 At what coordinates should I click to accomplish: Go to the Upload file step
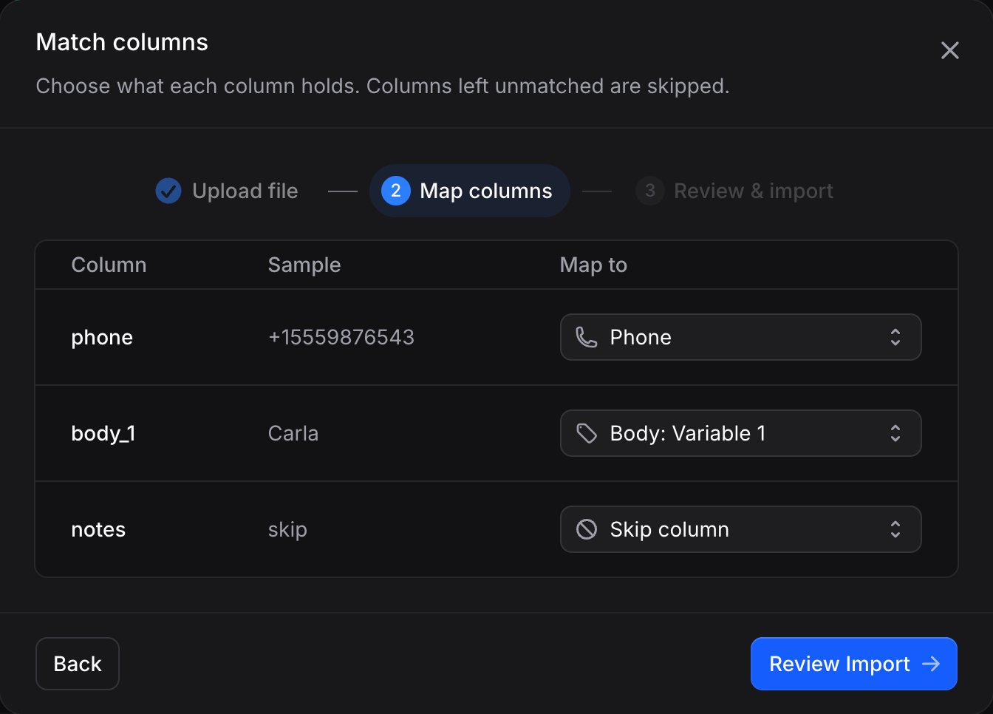(228, 191)
